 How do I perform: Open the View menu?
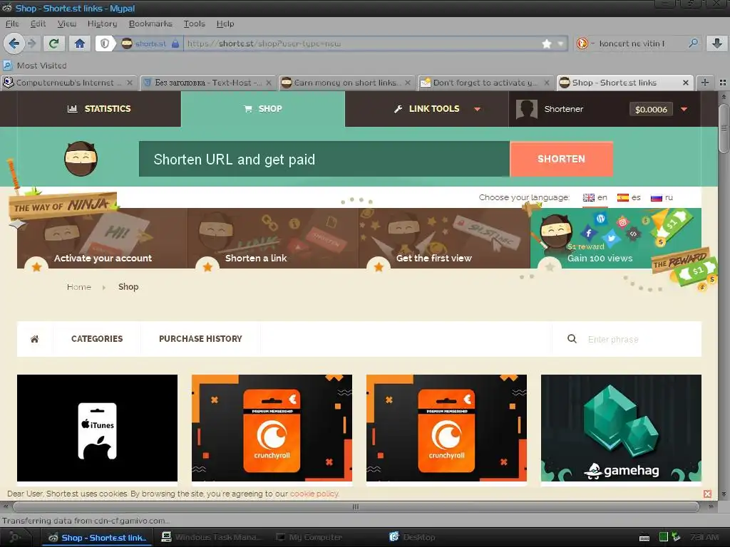pyautogui.click(x=66, y=24)
